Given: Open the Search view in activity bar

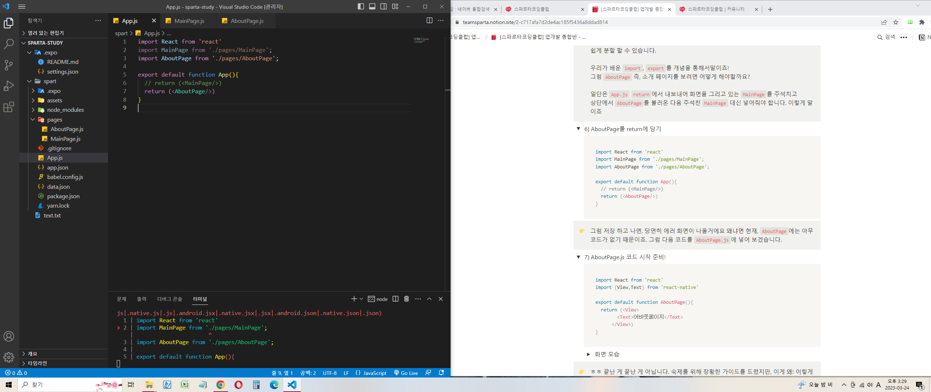Looking at the screenshot, I should pos(9,44).
